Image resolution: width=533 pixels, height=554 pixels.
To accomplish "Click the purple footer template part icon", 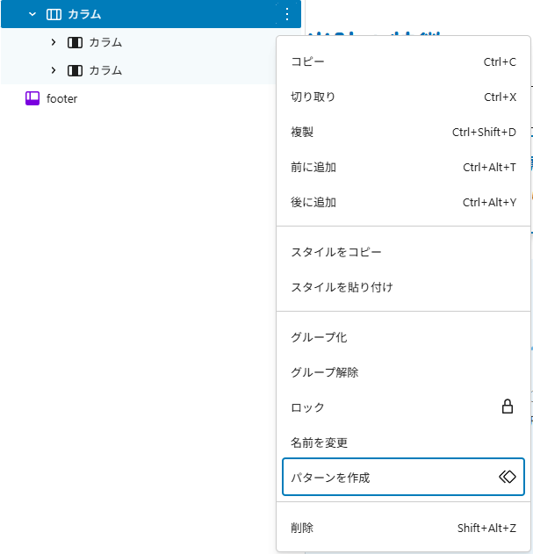I will [32, 98].
